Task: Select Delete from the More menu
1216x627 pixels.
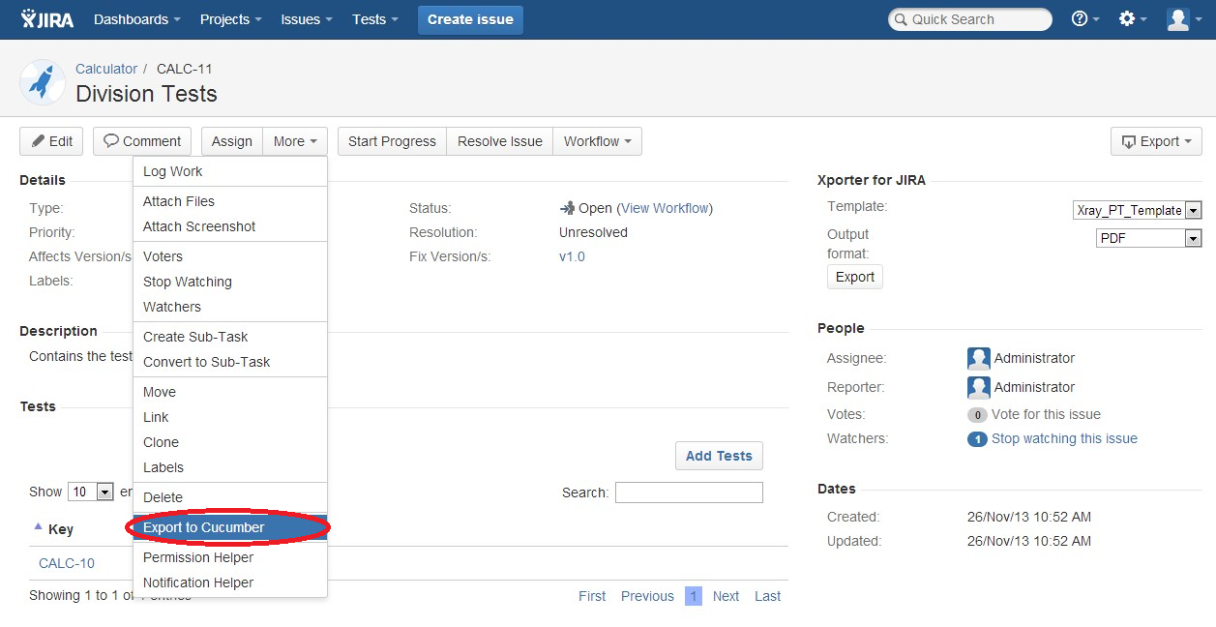Action: click(230, 497)
